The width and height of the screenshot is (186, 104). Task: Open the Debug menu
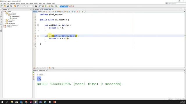tap(31, 3)
